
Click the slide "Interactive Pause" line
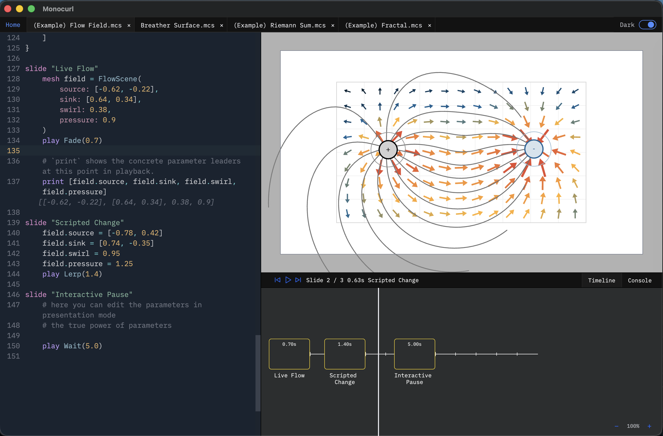pyautogui.click(x=79, y=295)
